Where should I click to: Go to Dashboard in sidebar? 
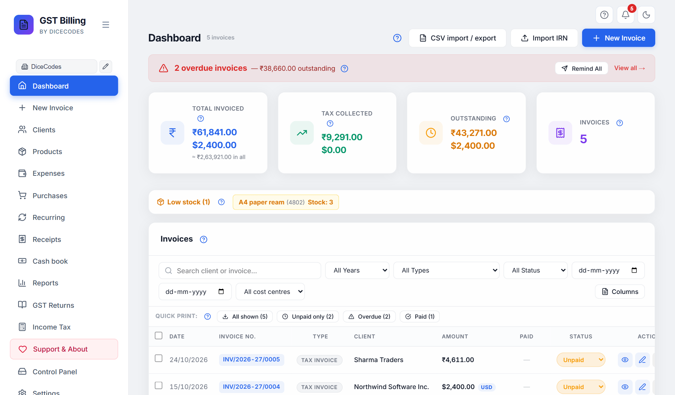click(64, 86)
